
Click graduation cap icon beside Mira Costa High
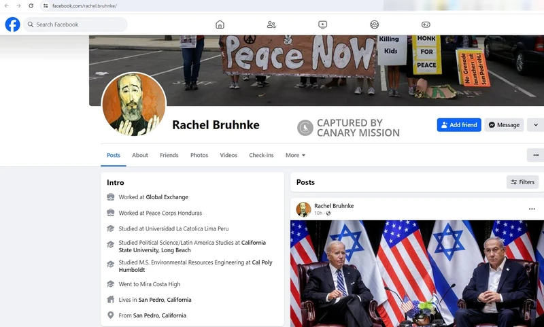(x=111, y=284)
